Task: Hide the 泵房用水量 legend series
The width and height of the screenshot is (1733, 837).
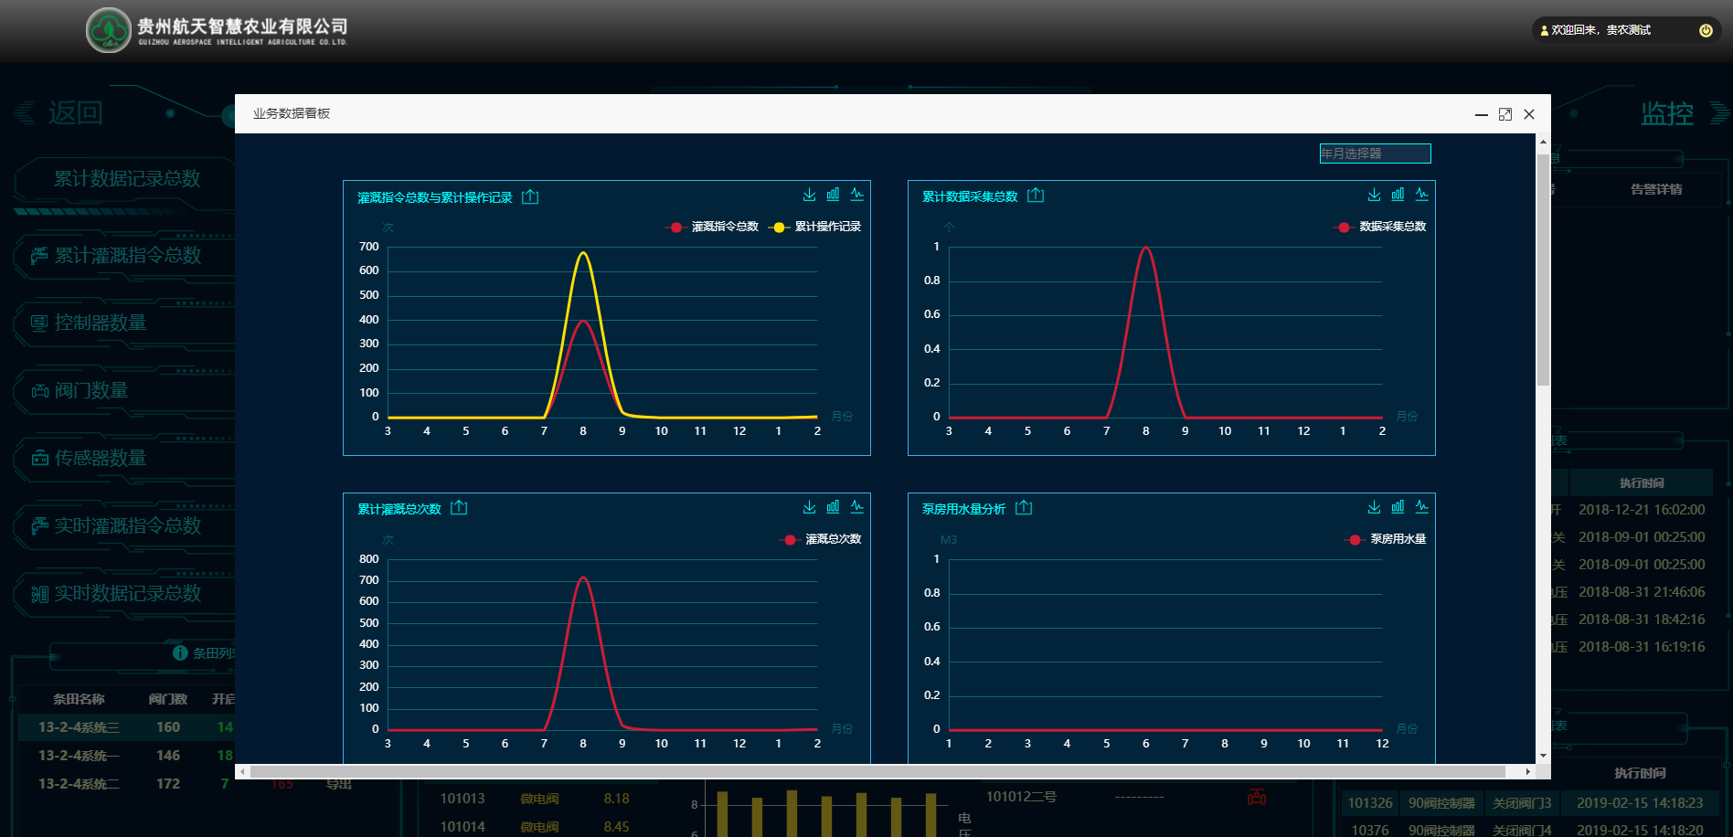Action: (1387, 539)
